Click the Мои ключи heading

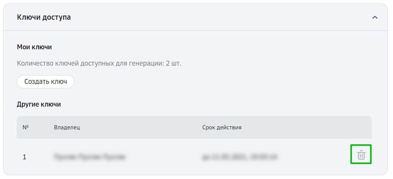34,47
